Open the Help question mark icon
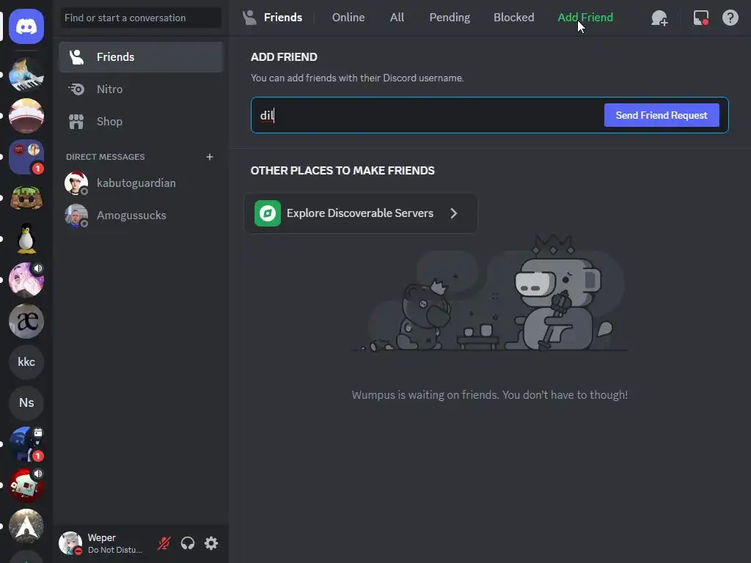This screenshot has height=563, width=751. (x=730, y=18)
